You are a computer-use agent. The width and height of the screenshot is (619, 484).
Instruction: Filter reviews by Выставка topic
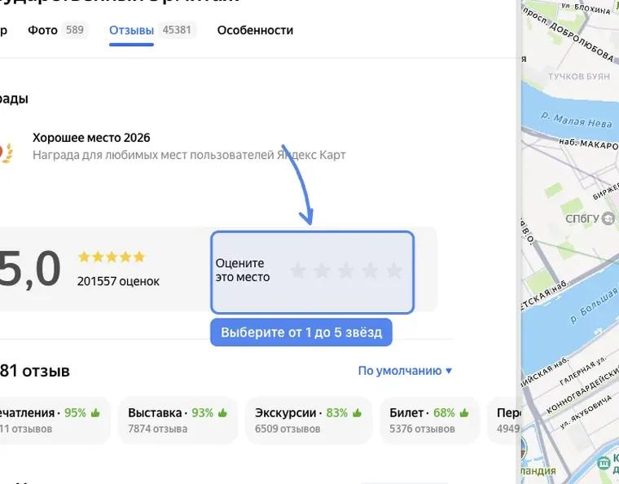coord(178,420)
